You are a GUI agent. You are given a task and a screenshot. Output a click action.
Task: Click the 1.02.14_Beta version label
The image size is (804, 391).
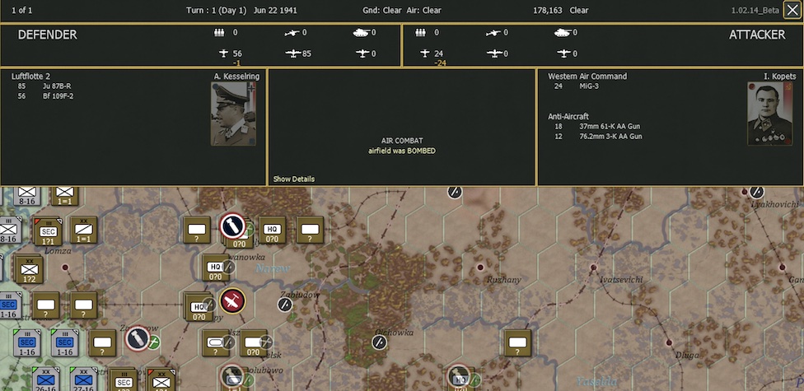[755, 10]
